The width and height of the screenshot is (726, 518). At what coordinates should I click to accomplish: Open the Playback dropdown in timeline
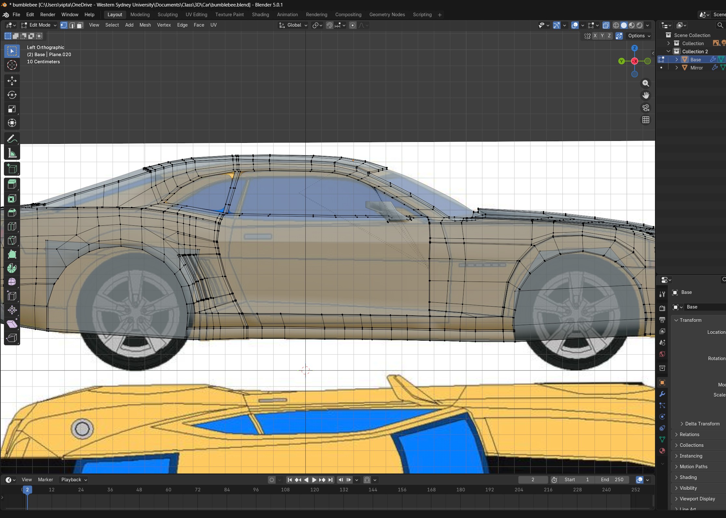pyautogui.click(x=74, y=480)
